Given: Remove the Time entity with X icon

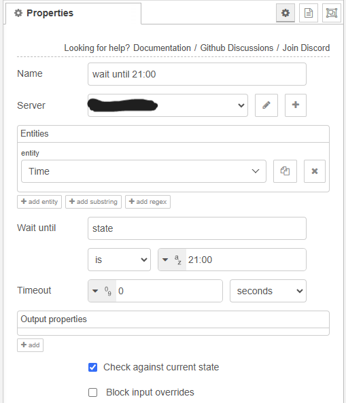Looking at the screenshot, I should pyautogui.click(x=315, y=171).
